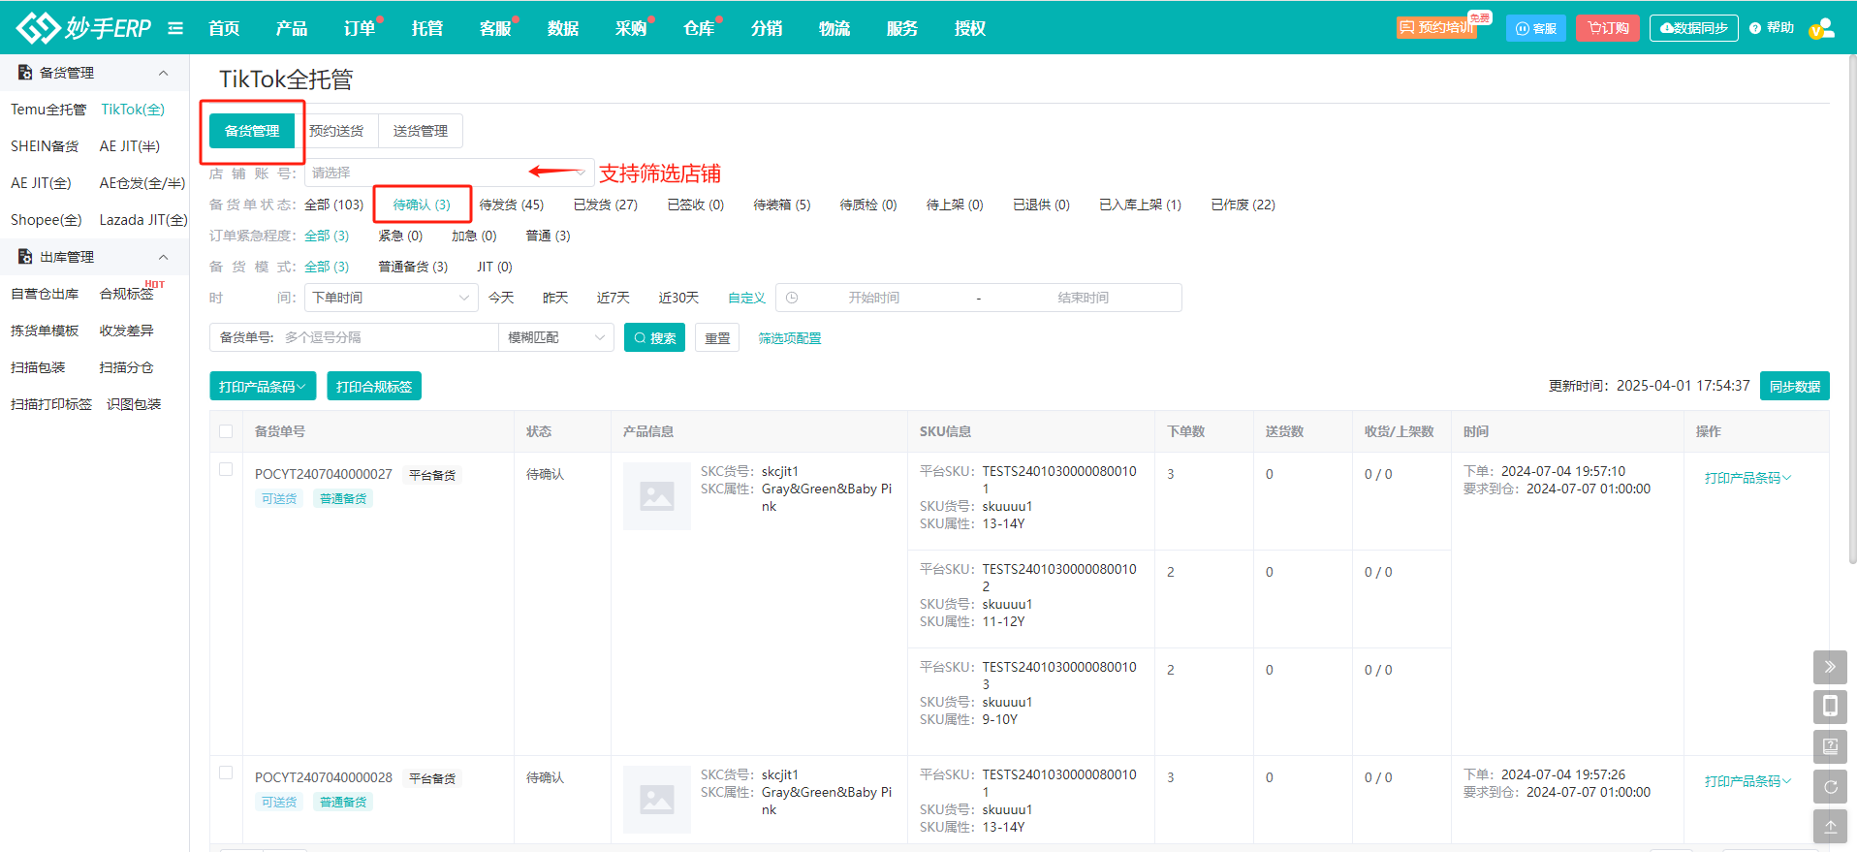Click the 数据同步 cloud button
1857x852 pixels.
coord(1694,28)
